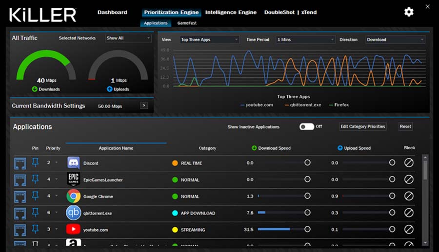
Task: Open the Direction Download dropdown
Action: [x=395, y=40]
